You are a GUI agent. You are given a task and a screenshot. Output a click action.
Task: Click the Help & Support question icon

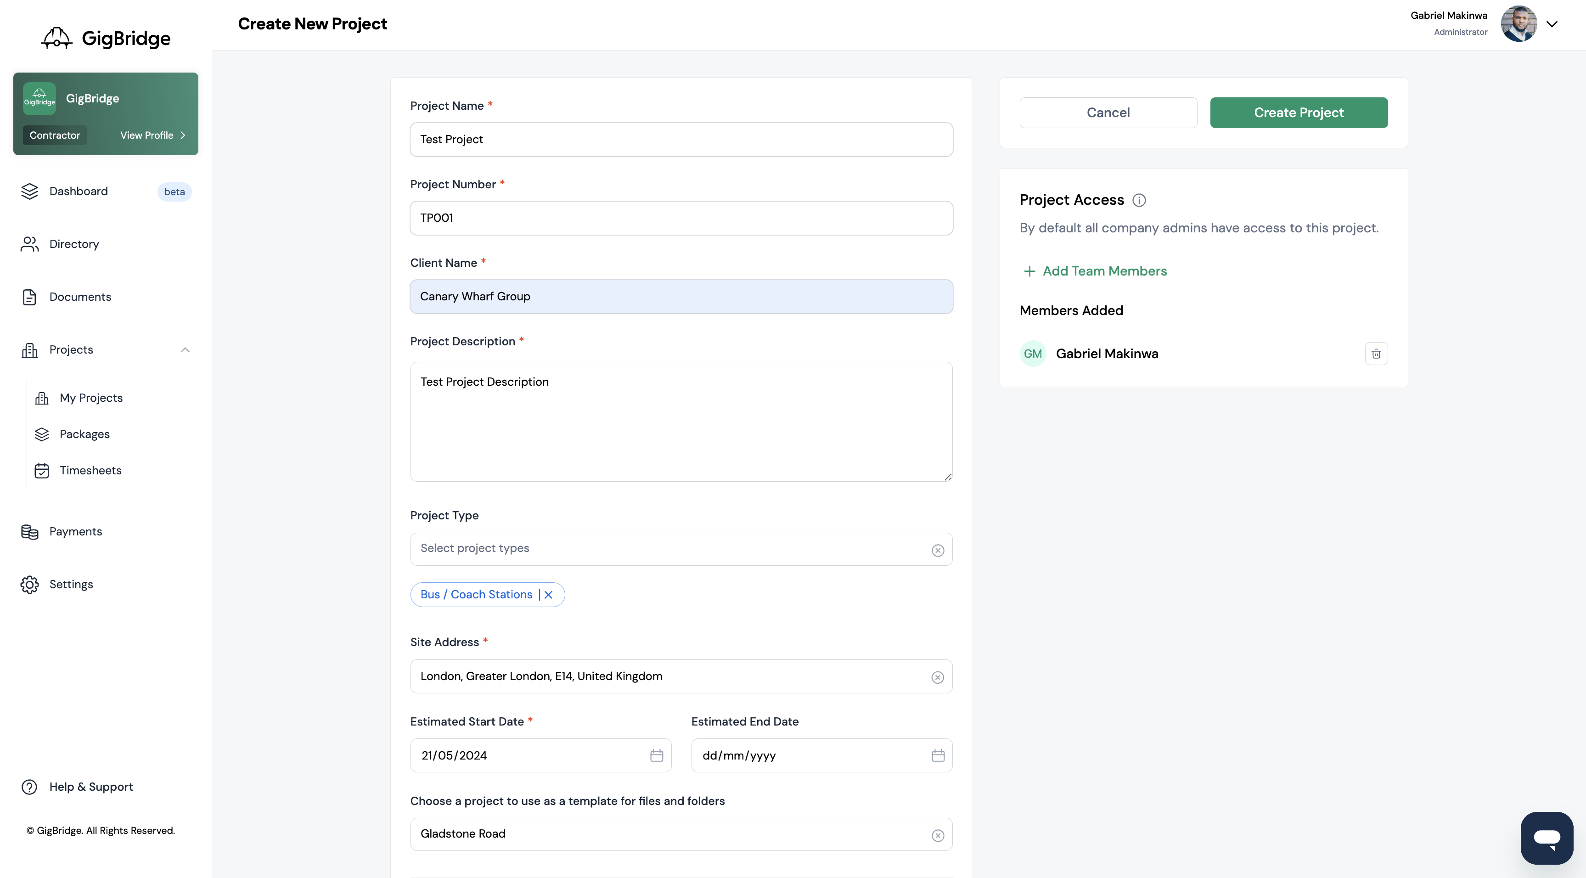click(x=29, y=788)
